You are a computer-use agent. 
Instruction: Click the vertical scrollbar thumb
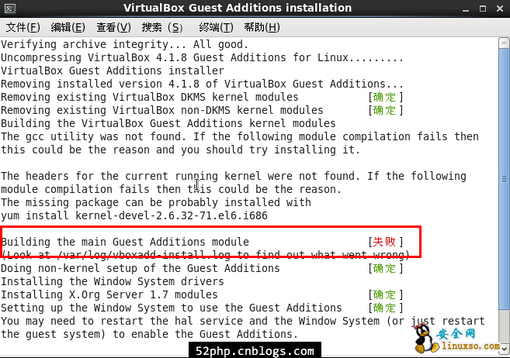click(x=504, y=178)
